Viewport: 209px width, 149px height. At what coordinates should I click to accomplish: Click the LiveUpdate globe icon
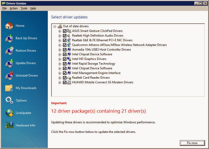9,113
